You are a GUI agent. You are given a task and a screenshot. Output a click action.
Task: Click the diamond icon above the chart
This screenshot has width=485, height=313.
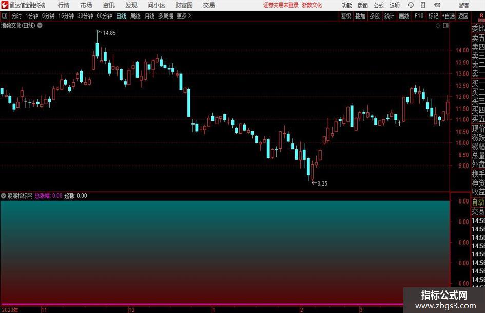click(438, 26)
